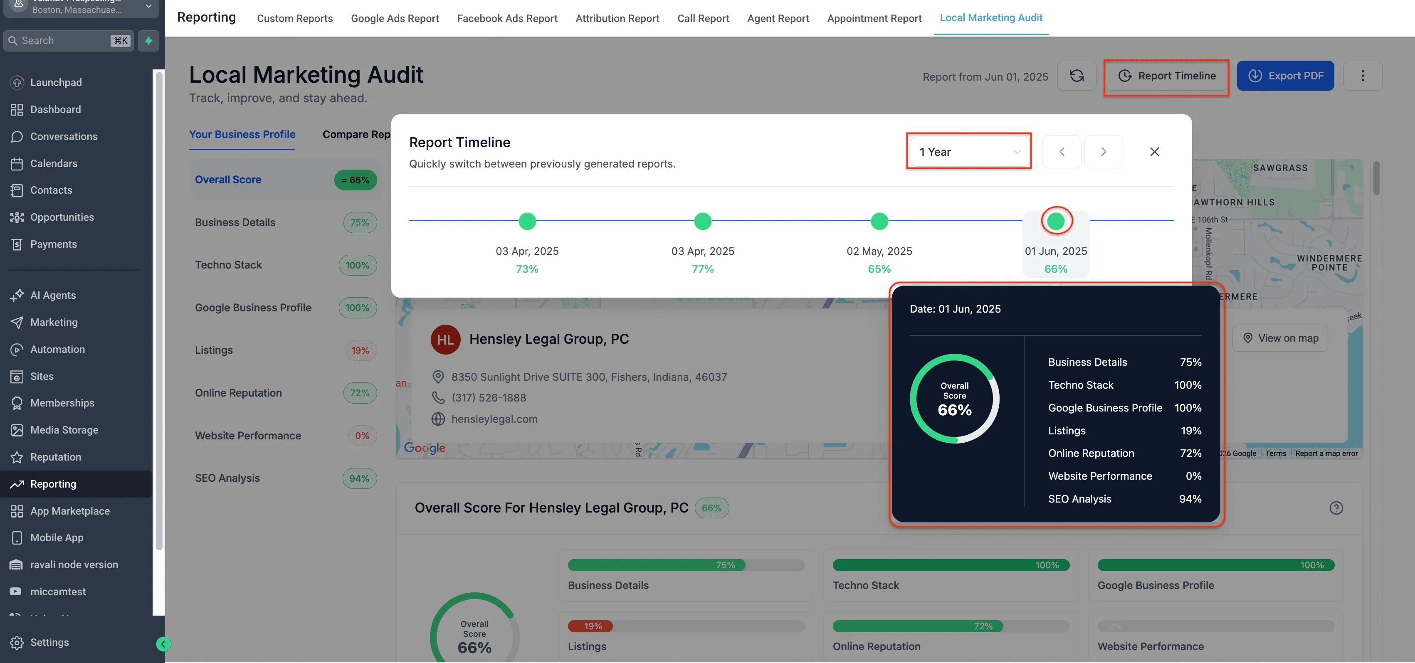The image size is (1415, 663).
Task: Open the Compare Reports tab
Action: tap(358, 134)
